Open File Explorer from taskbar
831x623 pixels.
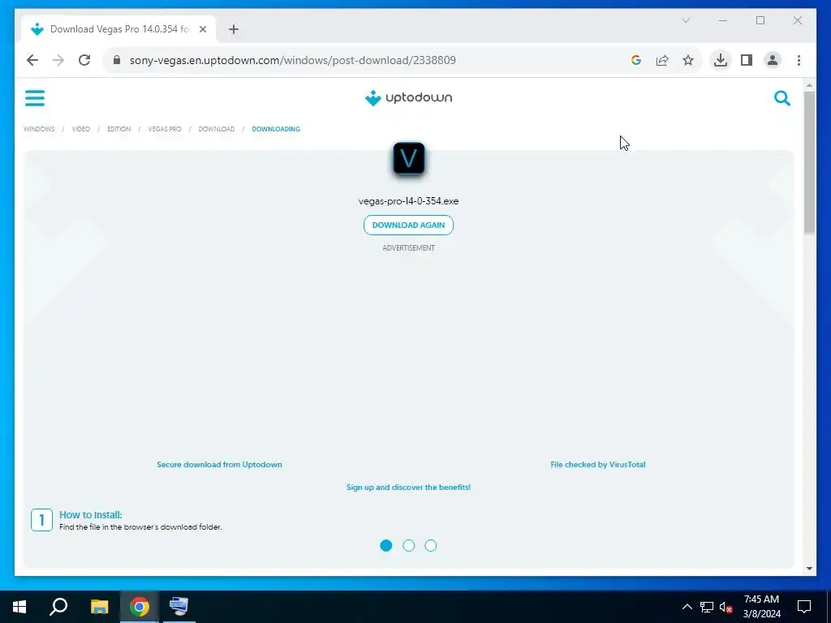pos(99,607)
